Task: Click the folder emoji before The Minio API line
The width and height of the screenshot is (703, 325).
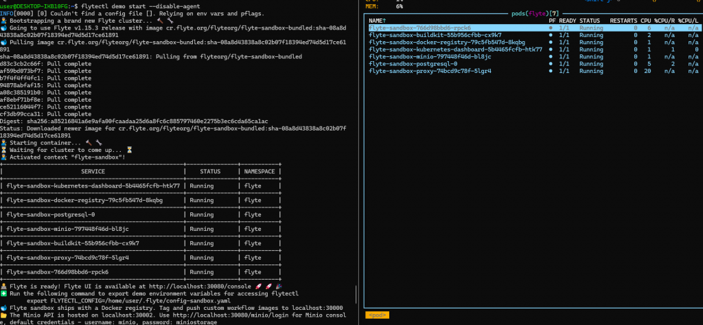Action: point(3,315)
